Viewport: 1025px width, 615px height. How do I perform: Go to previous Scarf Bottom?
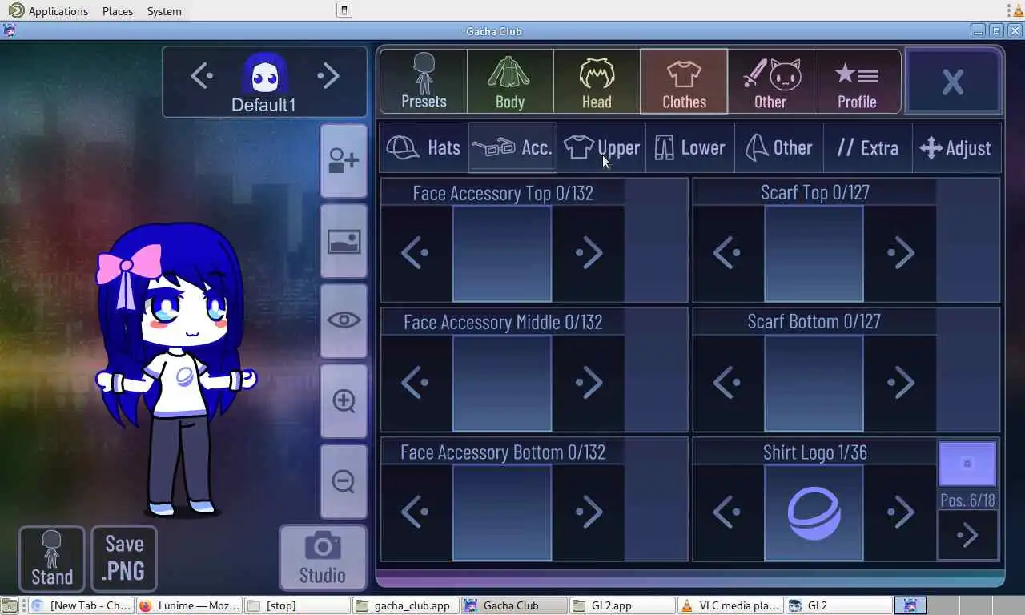(728, 383)
